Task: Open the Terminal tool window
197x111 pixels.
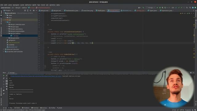Action: [35, 108]
